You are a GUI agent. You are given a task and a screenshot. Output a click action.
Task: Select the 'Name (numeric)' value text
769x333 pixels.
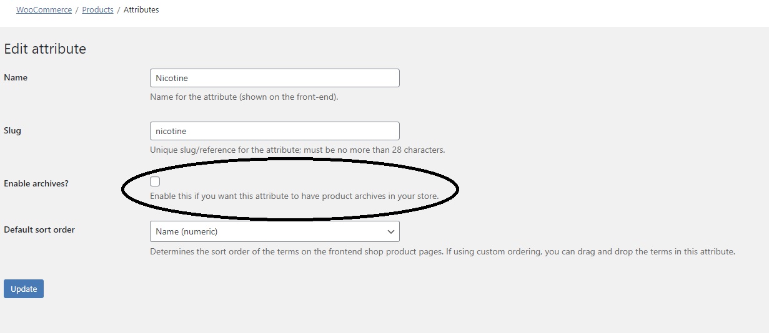point(186,231)
